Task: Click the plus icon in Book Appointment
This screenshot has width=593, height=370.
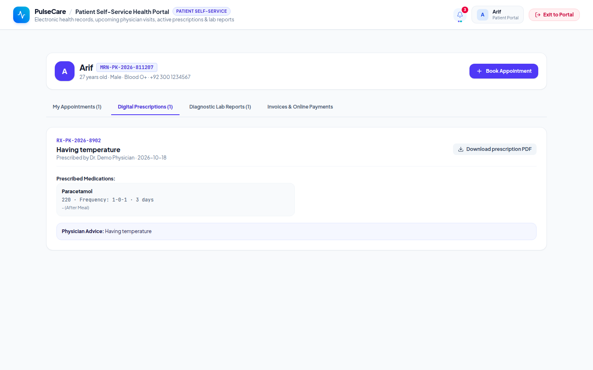Action: click(x=479, y=71)
